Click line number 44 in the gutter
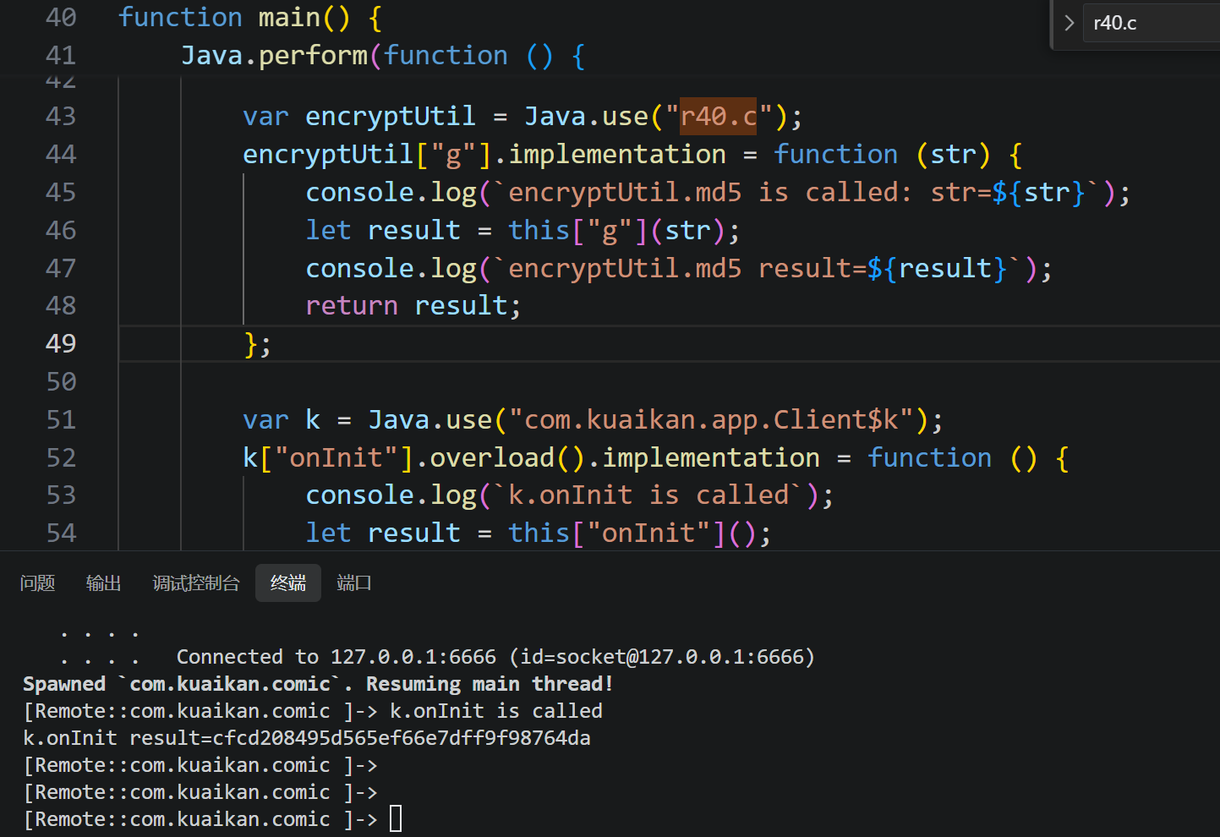Screen dimensions: 1220x837 tap(61, 155)
